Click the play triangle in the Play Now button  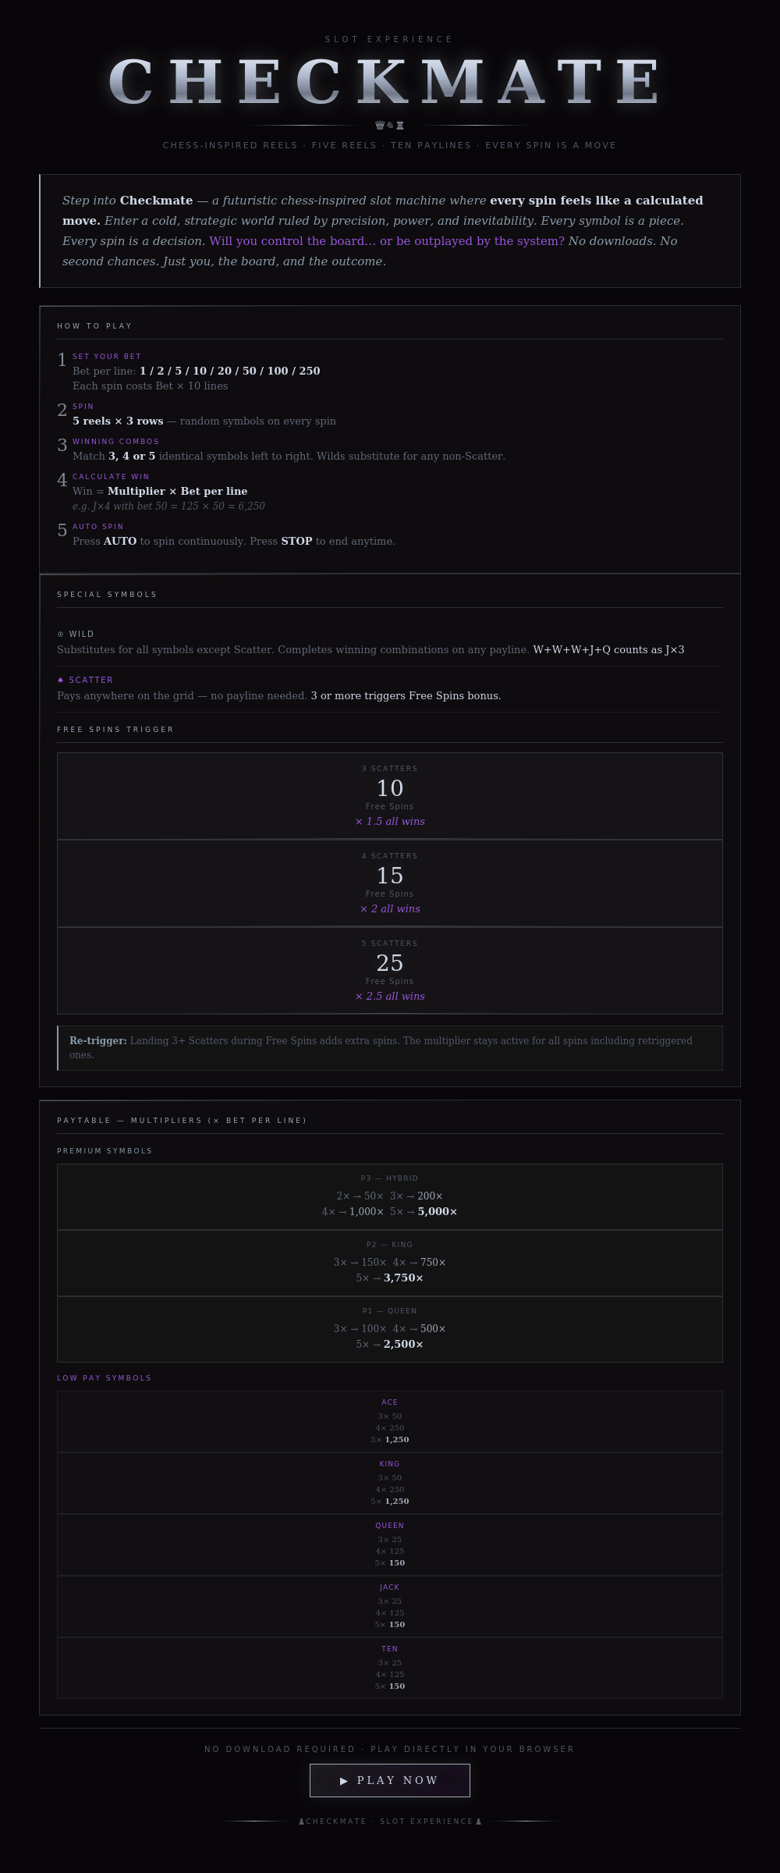coord(344,1781)
